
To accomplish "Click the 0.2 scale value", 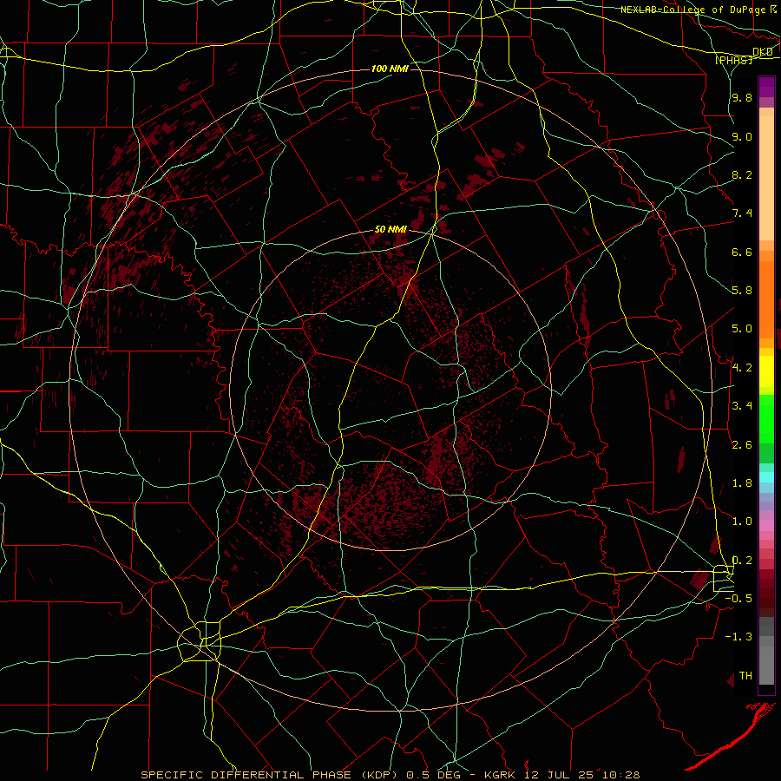I will coord(742,560).
